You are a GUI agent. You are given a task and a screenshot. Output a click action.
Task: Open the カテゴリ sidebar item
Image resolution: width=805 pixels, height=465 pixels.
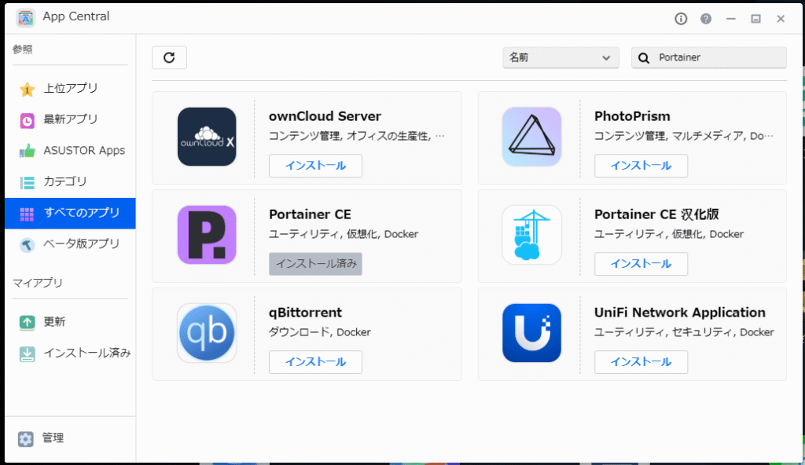pyautogui.click(x=64, y=182)
